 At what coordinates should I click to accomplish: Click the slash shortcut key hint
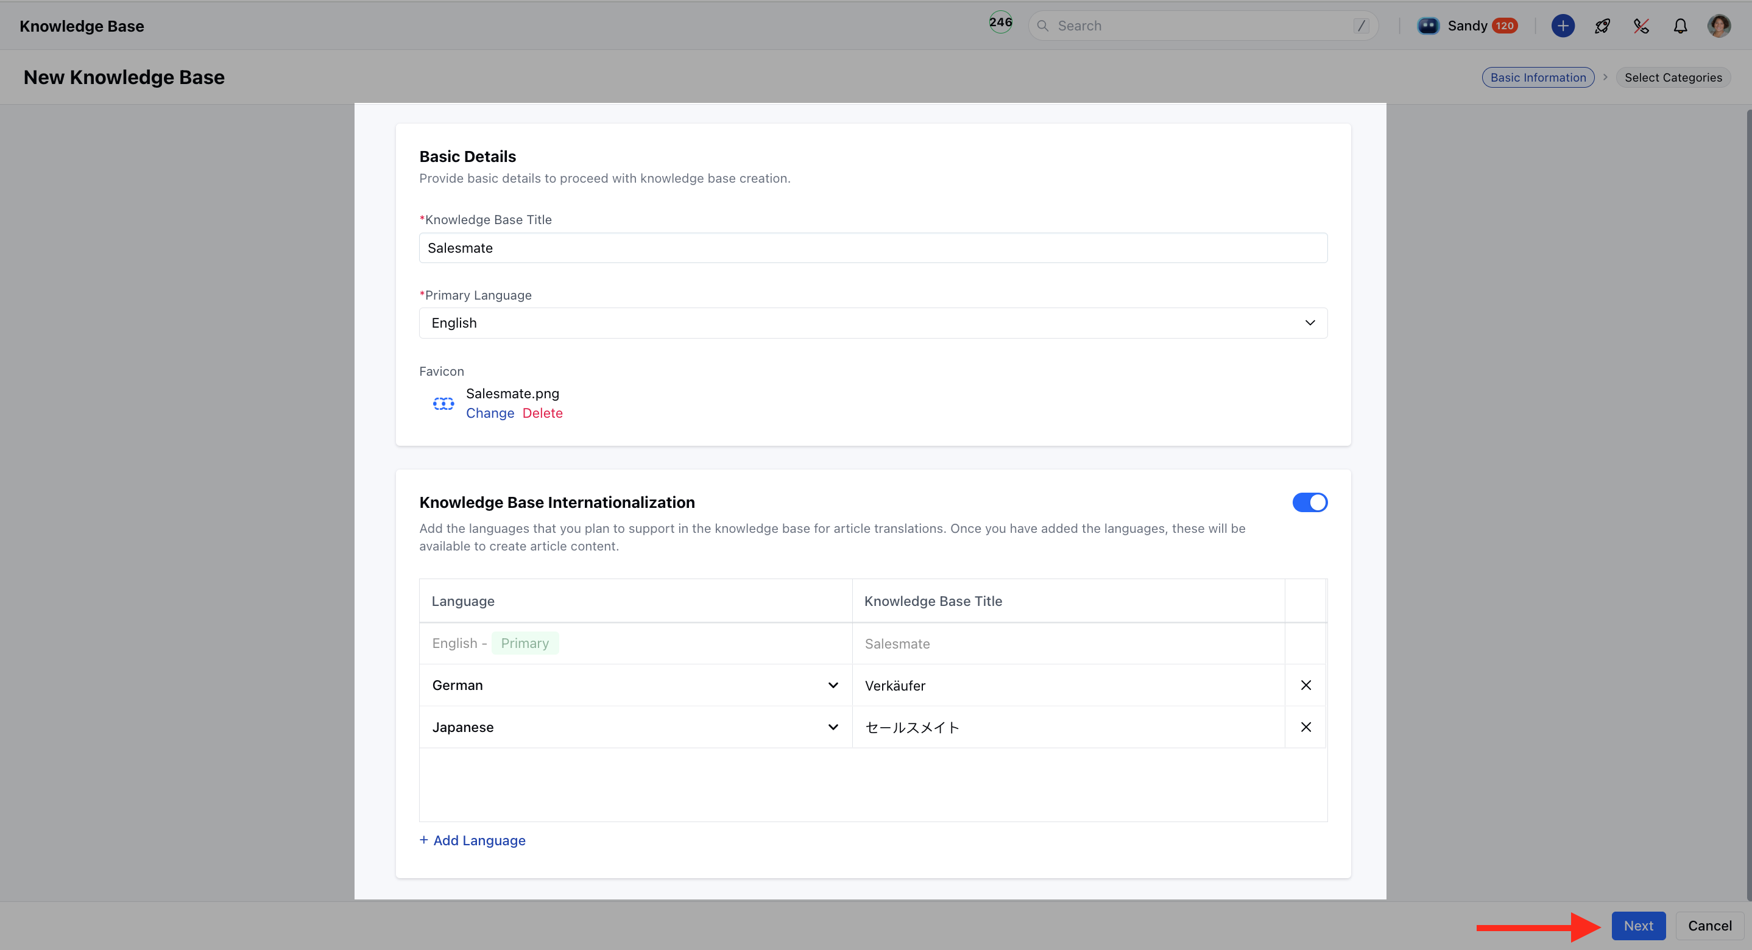click(x=1360, y=26)
